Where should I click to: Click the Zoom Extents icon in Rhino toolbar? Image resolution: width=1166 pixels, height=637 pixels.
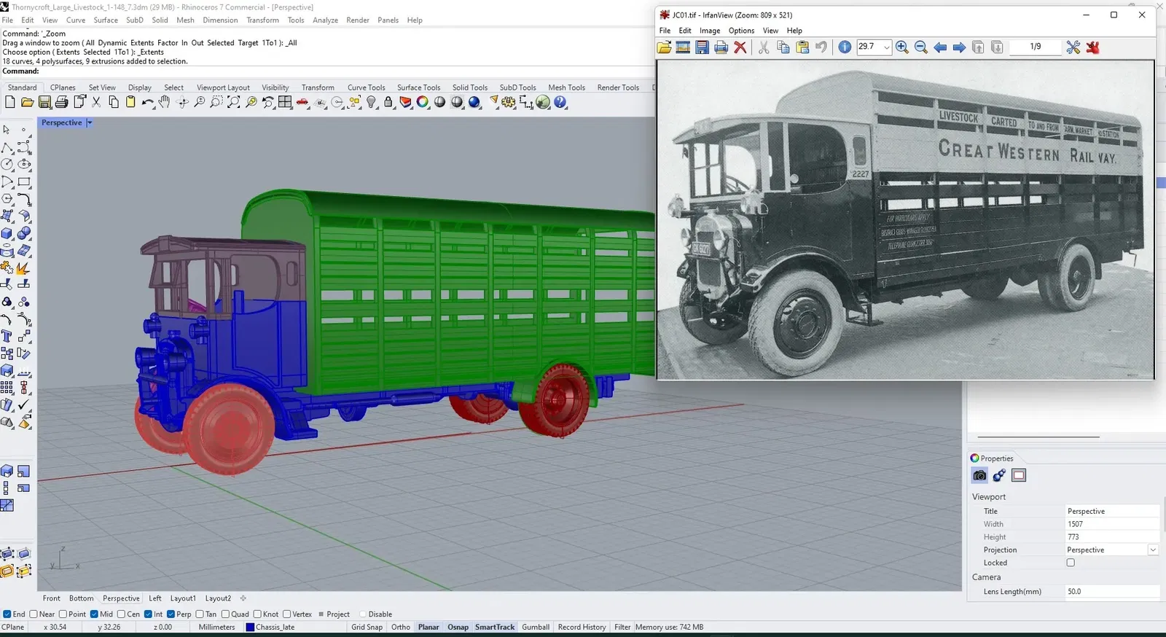[x=233, y=103]
